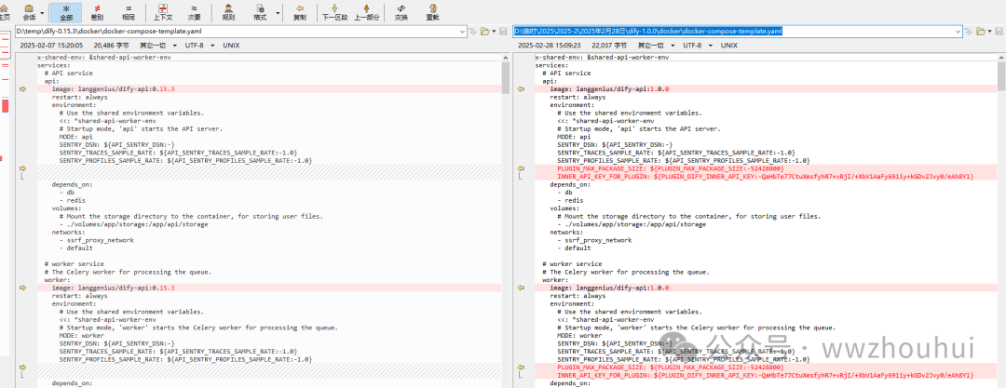1006x388 pixels.
Task: Toggle the 差别 (Differences) display filter
Action: click(98, 11)
